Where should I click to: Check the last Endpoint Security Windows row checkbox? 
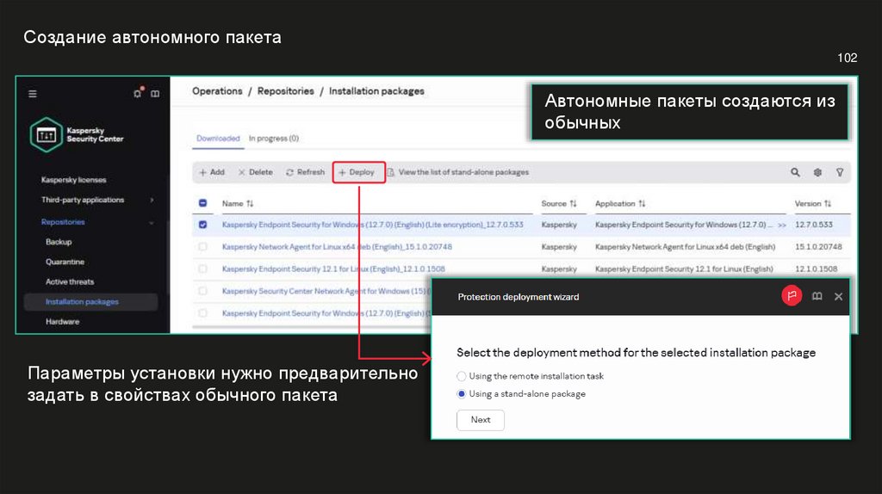click(x=202, y=312)
